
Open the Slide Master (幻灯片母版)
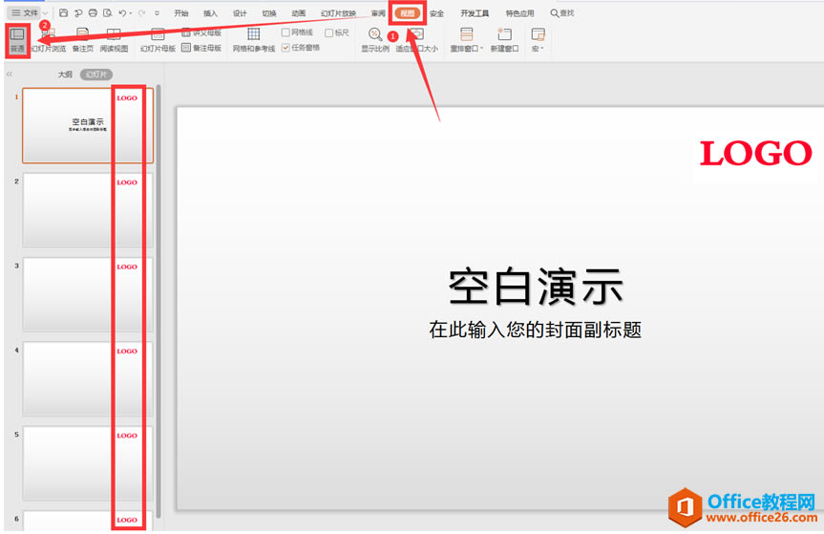[158, 40]
